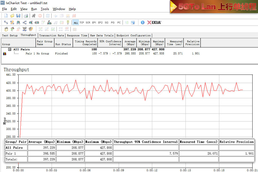
Task: Toggle the EP1 endpoint filter
Action: pyautogui.click(x=94, y=23)
